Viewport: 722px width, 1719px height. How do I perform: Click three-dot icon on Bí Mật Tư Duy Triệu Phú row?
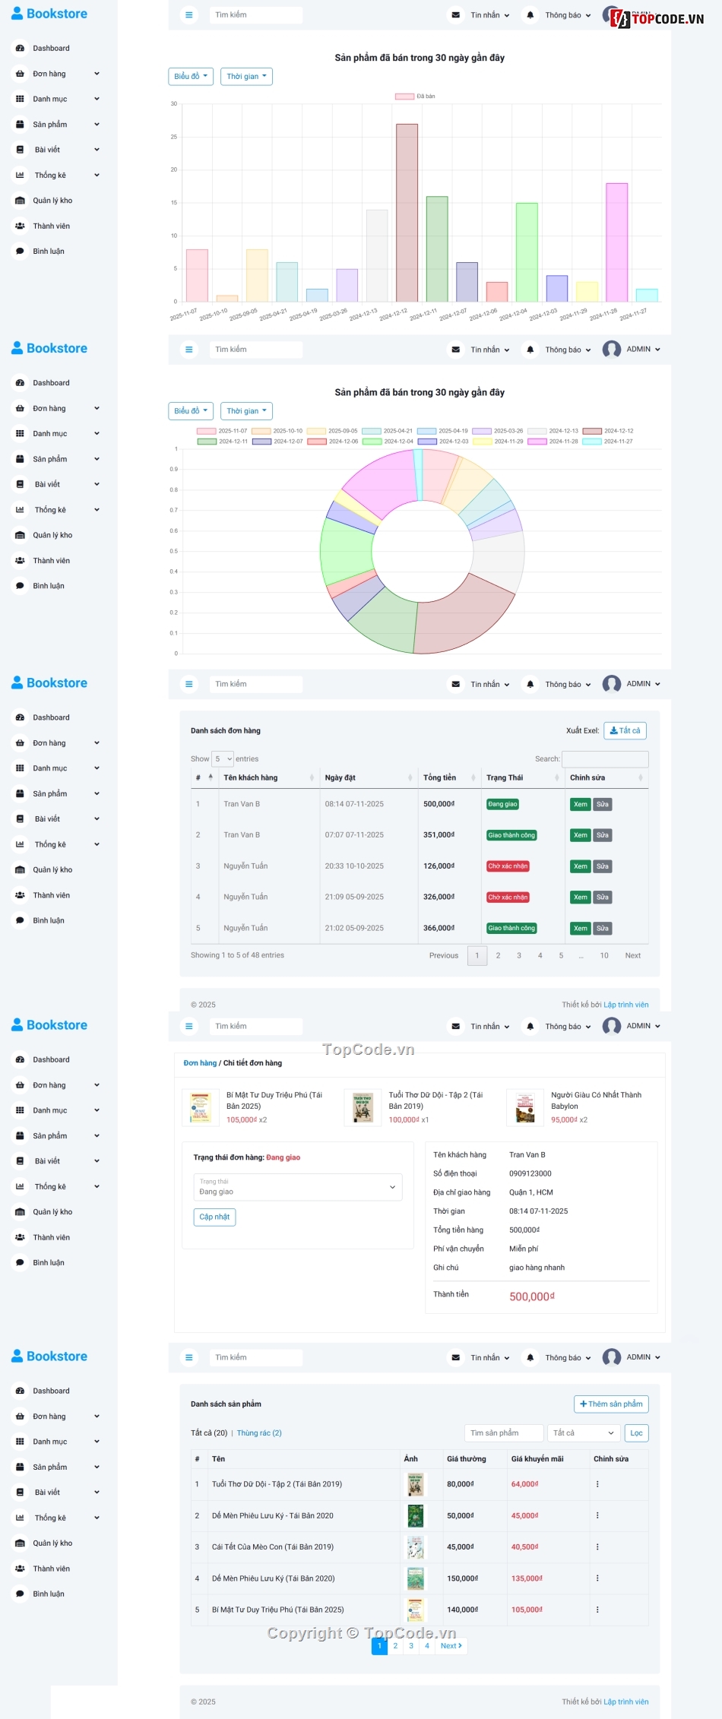point(597,1610)
